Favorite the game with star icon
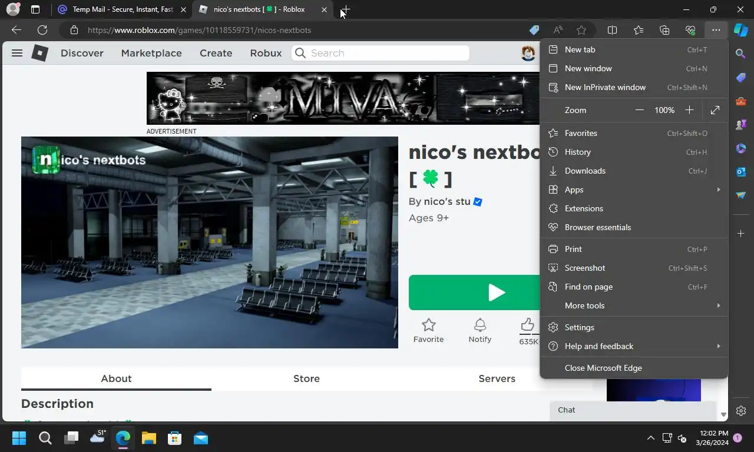The width and height of the screenshot is (754, 452). 429,325
